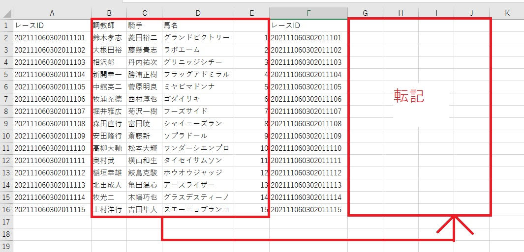This screenshot has height=252, width=524.
Task: Select jockey cell 西村淳也
Action: click(x=144, y=99)
